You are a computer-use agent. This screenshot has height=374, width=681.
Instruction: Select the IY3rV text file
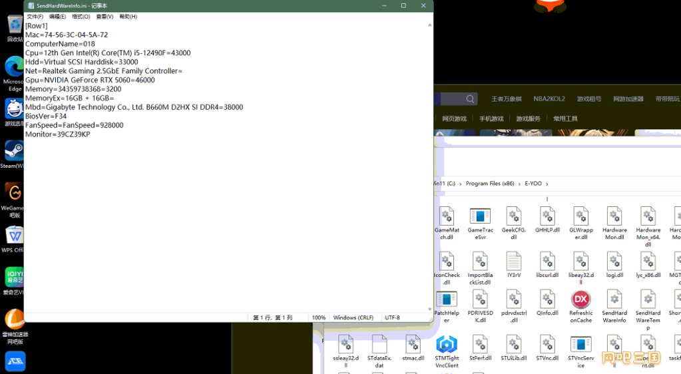coord(514,265)
